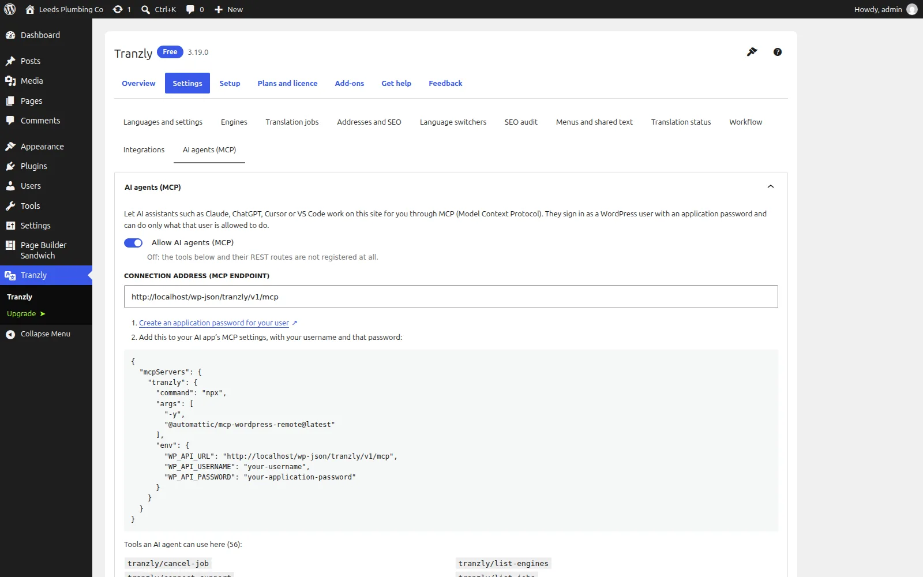Image resolution: width=923 pixels, height=577 pixels.
Task: Go to Posts in the sidebar
Action: [46, 61]
